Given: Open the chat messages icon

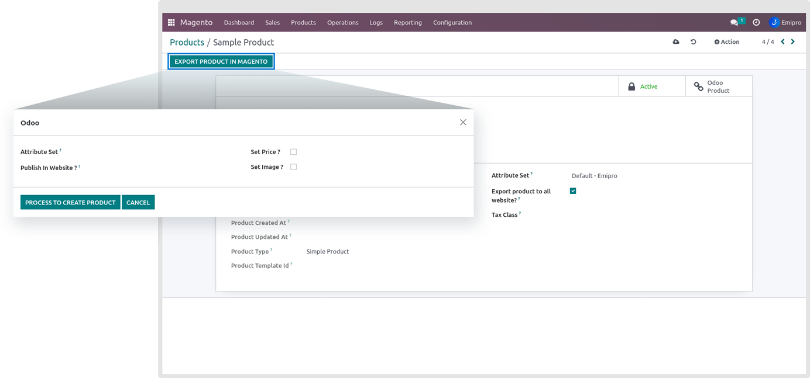Looking at the screenshot, I should tap(734, 23).
